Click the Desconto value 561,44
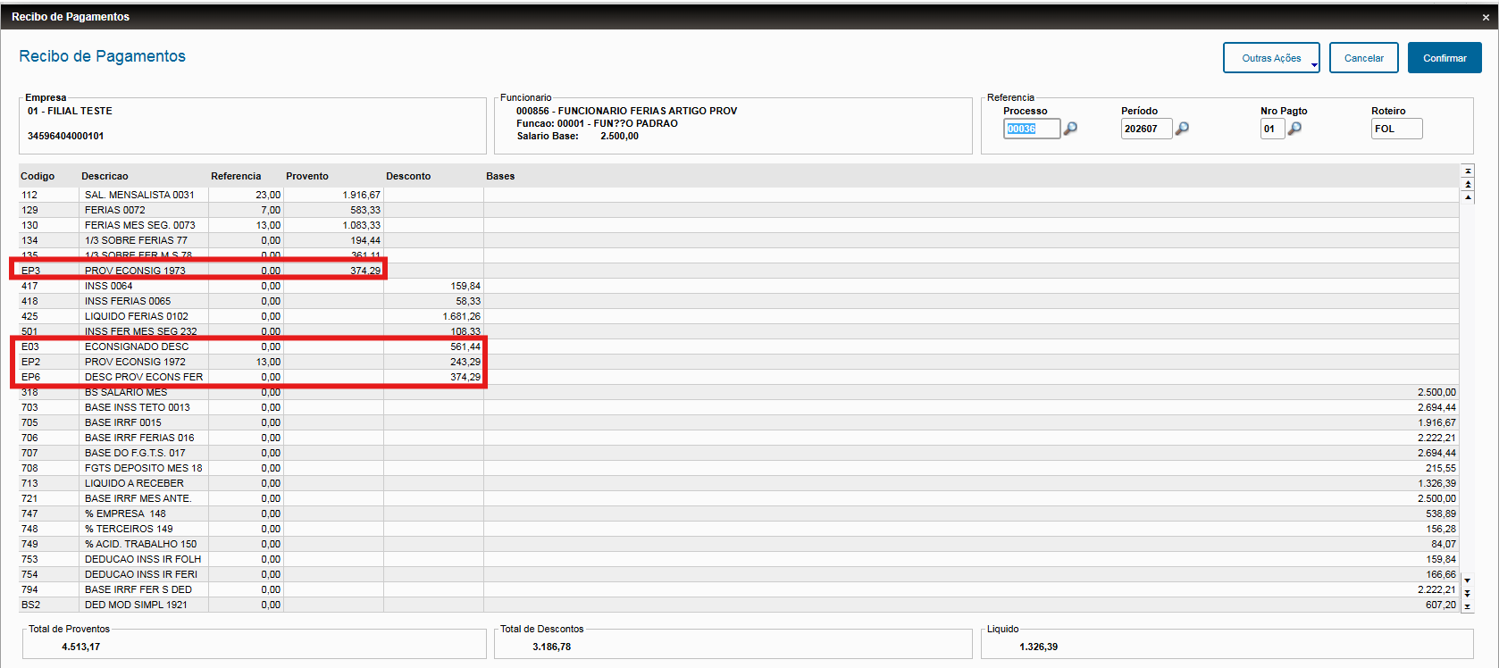The height and width of the screenshot is (668, 1499). (465, 347)
